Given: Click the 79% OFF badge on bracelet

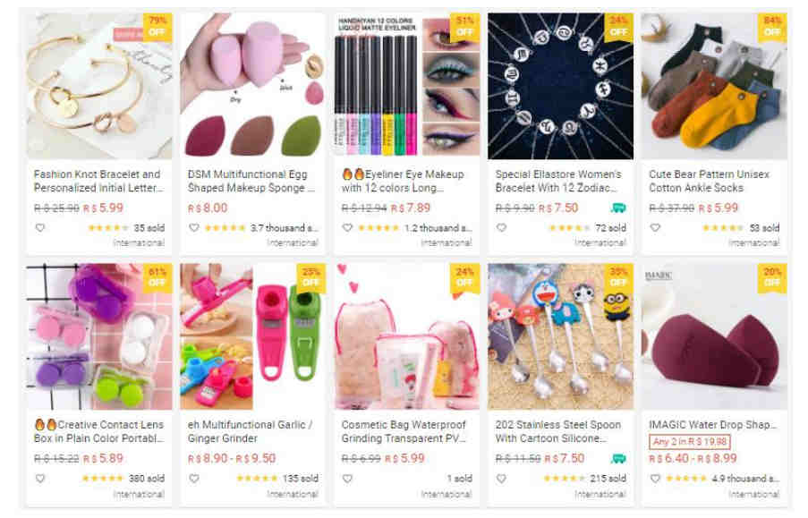Looking at the screenshot, I should coord(157,26).
